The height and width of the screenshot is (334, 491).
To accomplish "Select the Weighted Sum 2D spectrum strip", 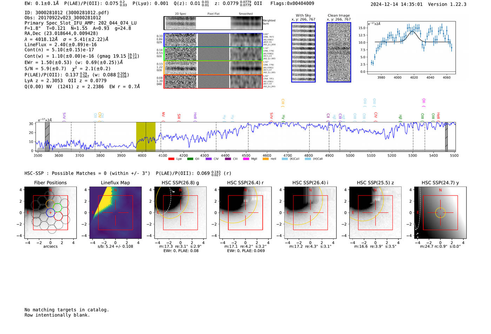I will (x=213, y=23).
